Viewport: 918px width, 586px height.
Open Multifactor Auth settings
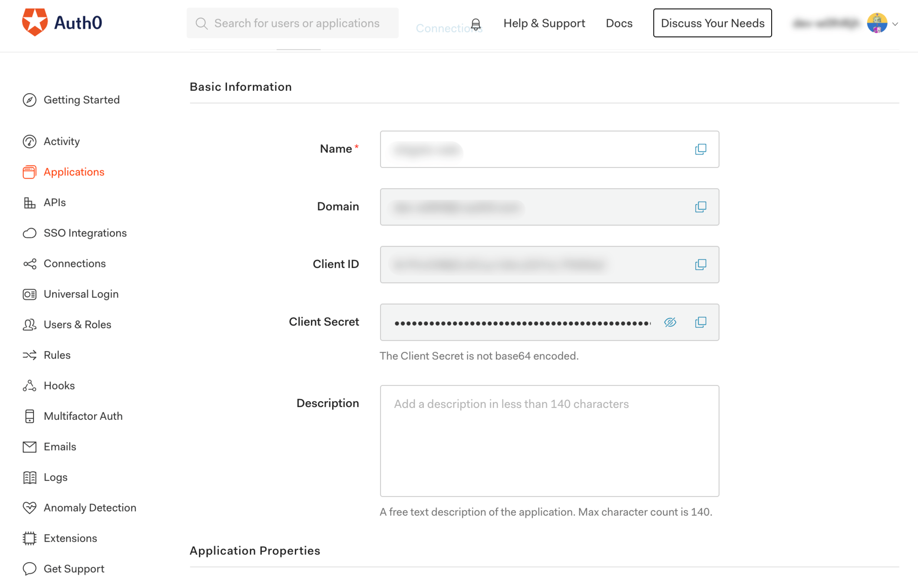pos(83,416)
